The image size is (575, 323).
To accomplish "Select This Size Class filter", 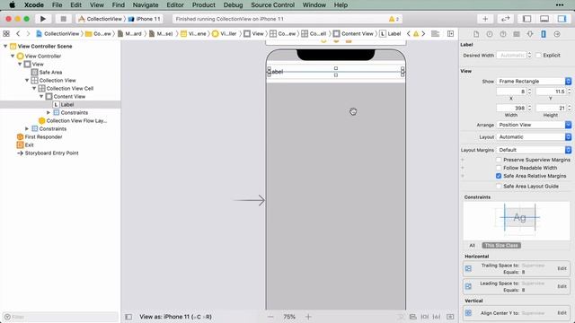I will 501,245.
